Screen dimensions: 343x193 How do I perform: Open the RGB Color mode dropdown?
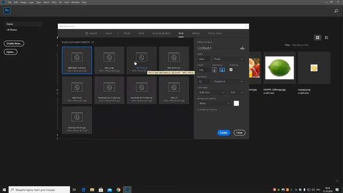click(x=212, y=92)
